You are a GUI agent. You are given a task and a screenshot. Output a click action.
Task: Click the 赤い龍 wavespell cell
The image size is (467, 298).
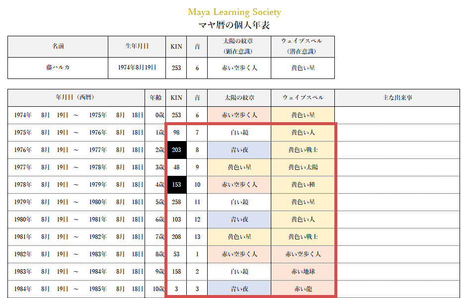click(303, 289)
